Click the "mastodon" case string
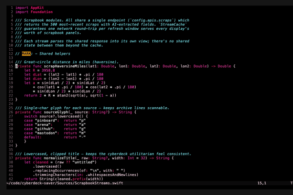The height and width of the screenshot is (195, 293). (x=46, y=133)
